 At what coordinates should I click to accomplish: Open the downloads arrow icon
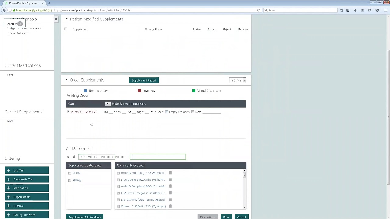[355, 10]
